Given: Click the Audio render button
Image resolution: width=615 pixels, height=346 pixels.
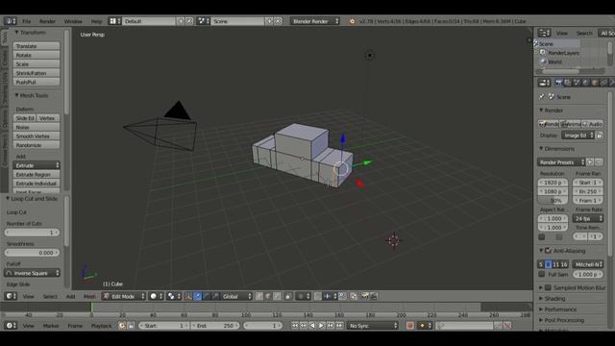Looking at the screenshot, I should pos(593,124).
